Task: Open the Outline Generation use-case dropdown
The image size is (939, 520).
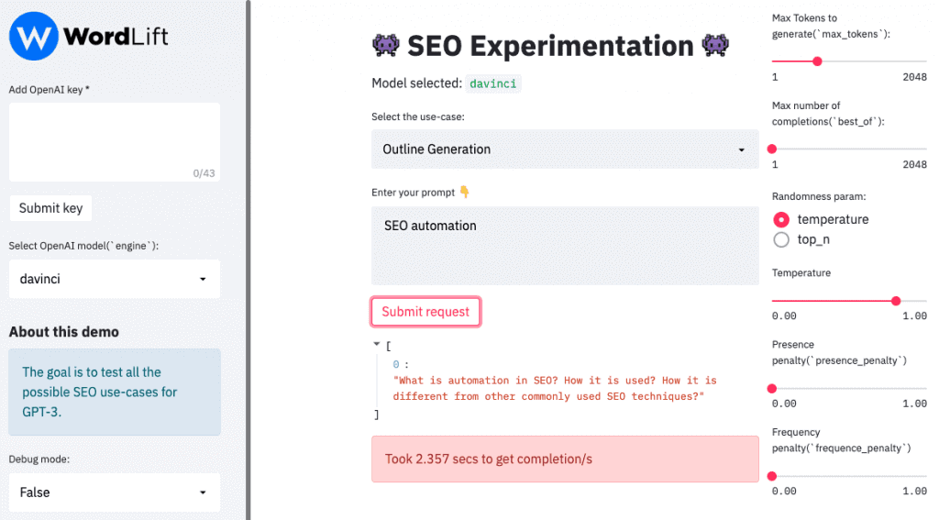Action: click(x=565, y=149)
